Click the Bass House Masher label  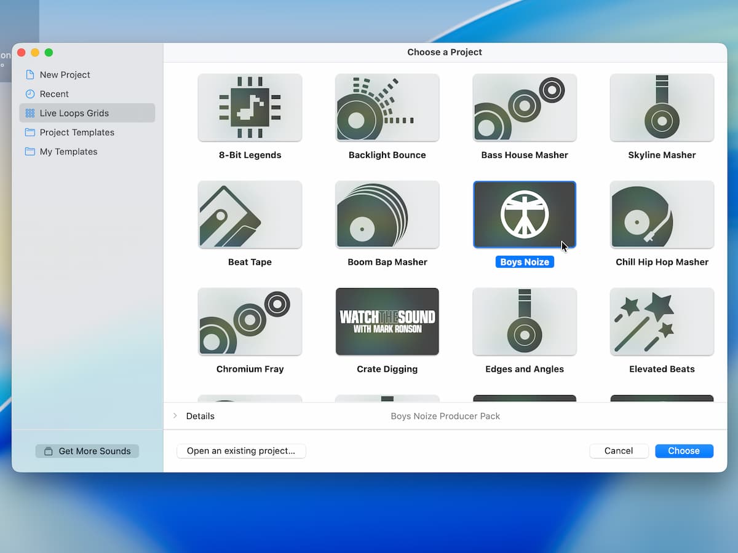[x=525, y=155]
